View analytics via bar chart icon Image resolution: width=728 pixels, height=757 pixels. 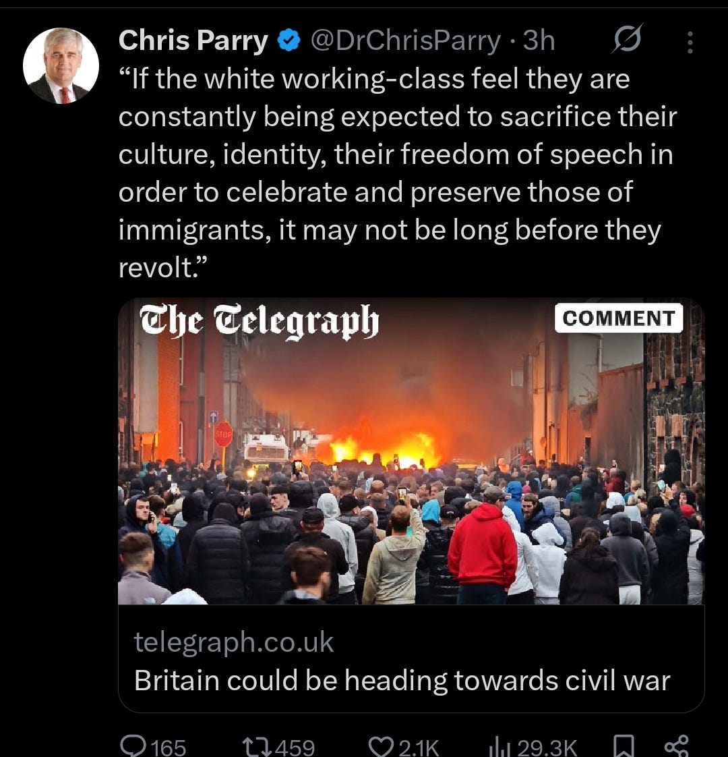(500, 748)
